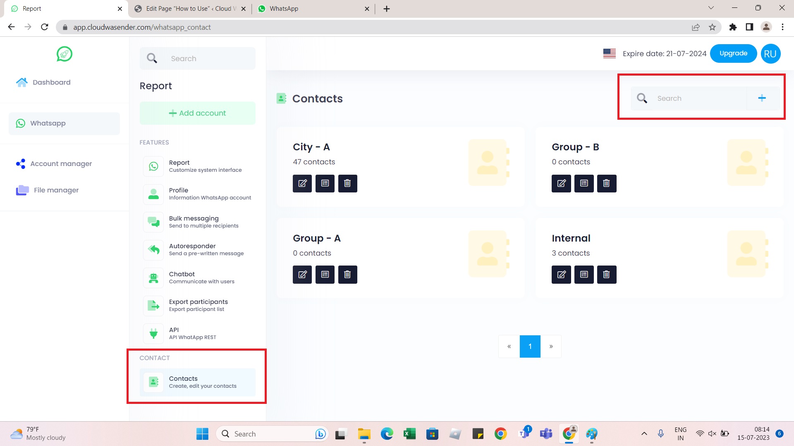Click Add account button in sidebar

coord(197,113)
